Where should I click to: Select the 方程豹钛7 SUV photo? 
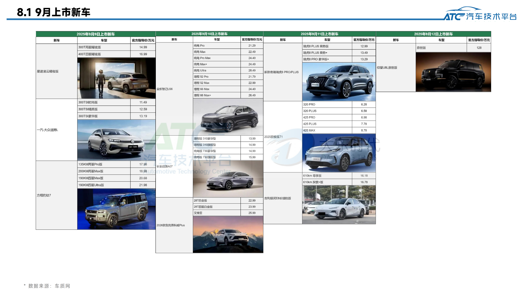tap(116, 209)
